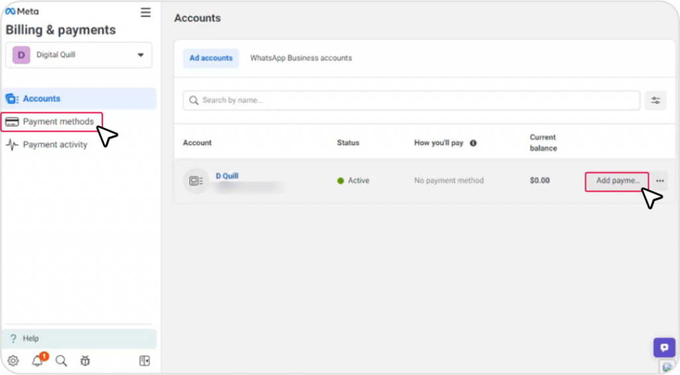Screen dimensions: 680x375
Task: Open the filter settings icon
Action: point(655,100)
